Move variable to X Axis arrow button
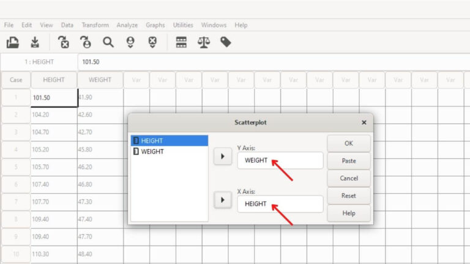This screenshot has height=264, width=470. tap(223, 200)
